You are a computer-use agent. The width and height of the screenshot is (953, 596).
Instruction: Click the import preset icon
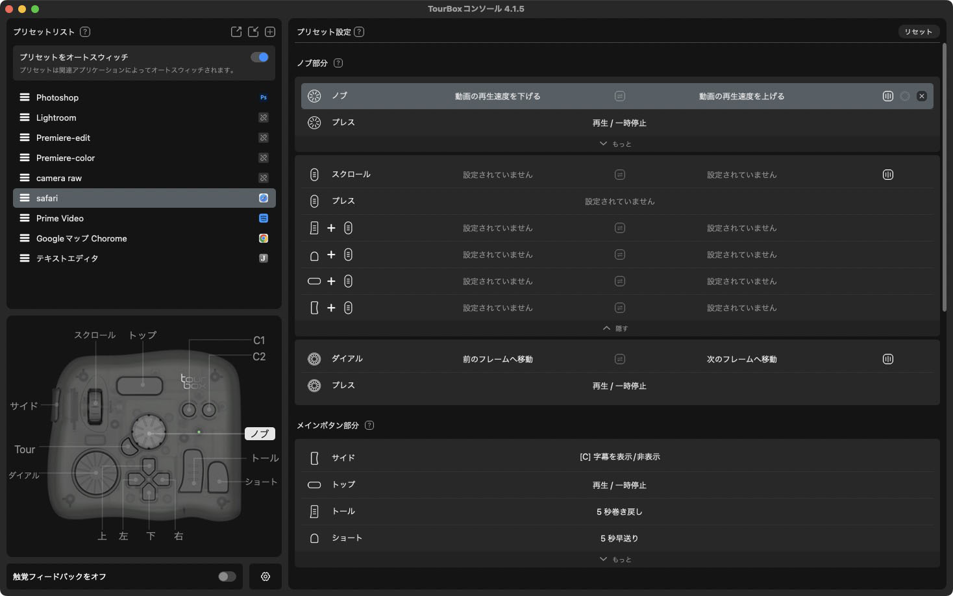[253, 31]
